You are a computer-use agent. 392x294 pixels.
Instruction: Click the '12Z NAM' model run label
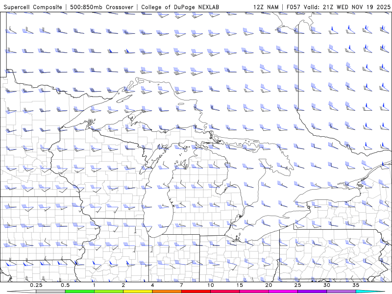[x=266, y=7]
